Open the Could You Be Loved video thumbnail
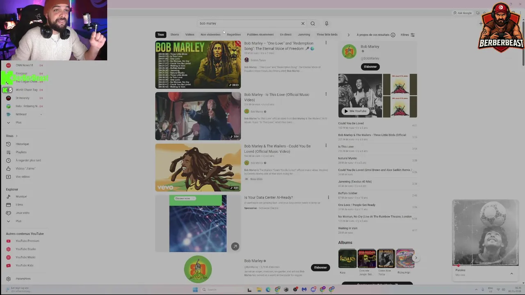This screenshot has width=525, height=295. pyautogui.click(x=198, y=167)
